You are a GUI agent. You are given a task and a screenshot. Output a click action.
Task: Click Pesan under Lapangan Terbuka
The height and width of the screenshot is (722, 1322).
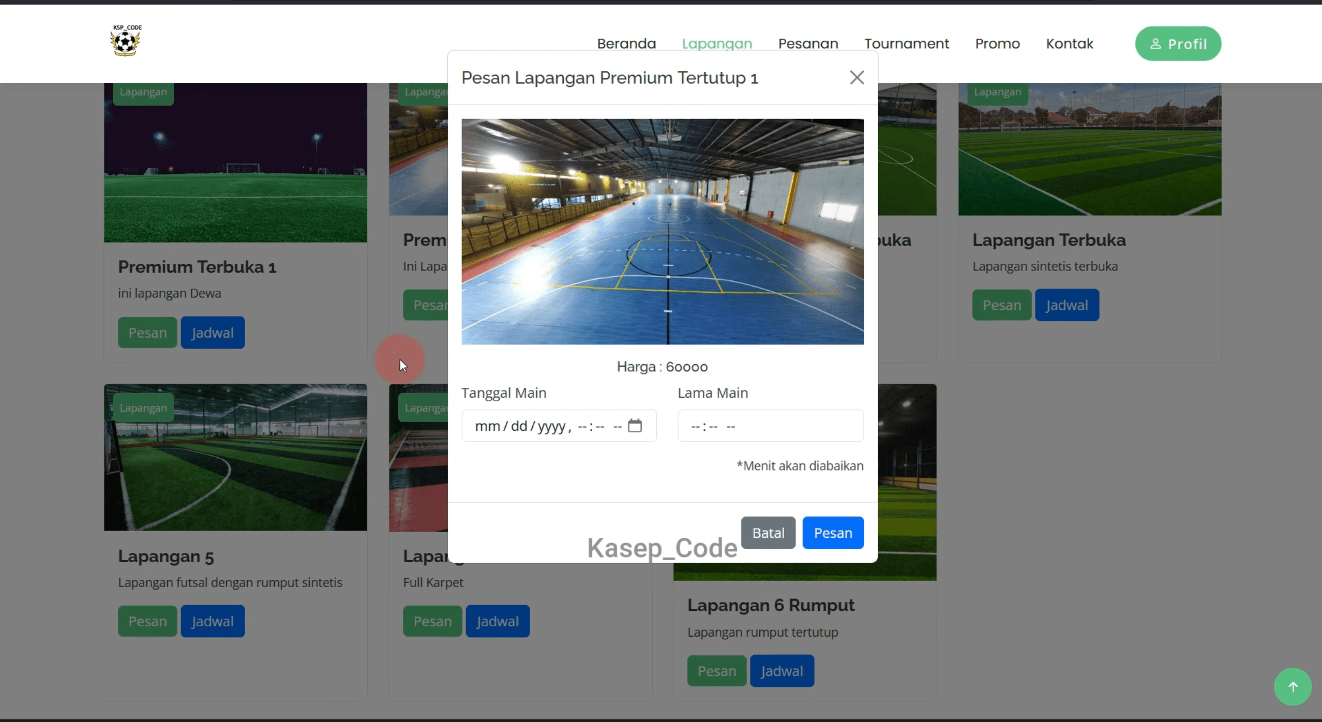(1001, 305)
